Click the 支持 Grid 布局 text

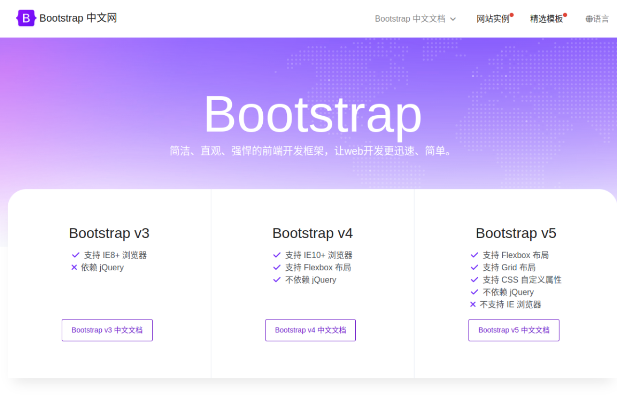pos(509,267)
